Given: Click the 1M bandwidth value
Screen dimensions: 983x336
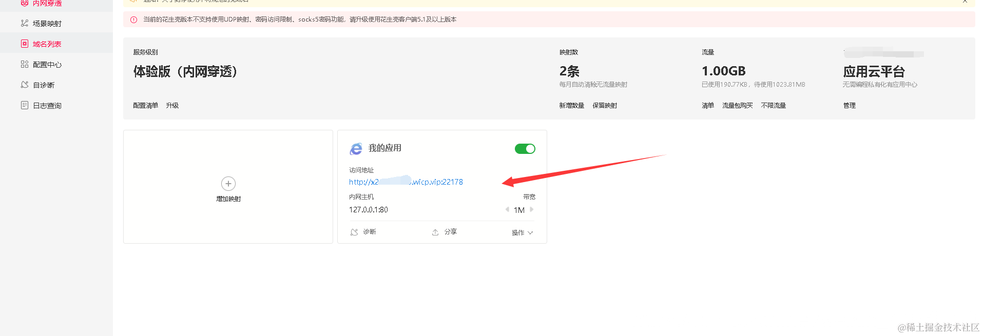Looking at the screenshot, I should click(x=519, y=210).
